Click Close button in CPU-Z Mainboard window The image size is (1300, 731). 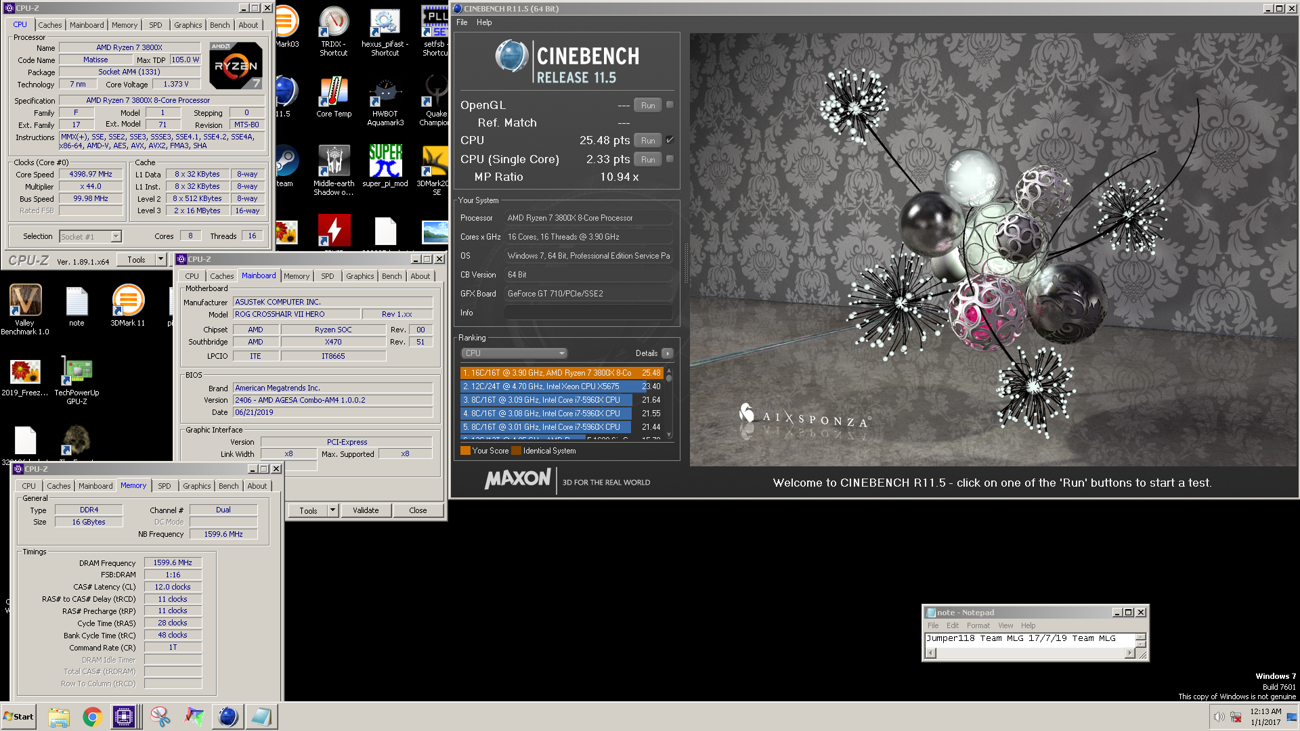[x=418, y=510]
